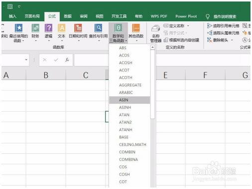Click the quick access toolbar save/form icon
The height and width of the screenshot is (189, 252).
tap(10, 6)
